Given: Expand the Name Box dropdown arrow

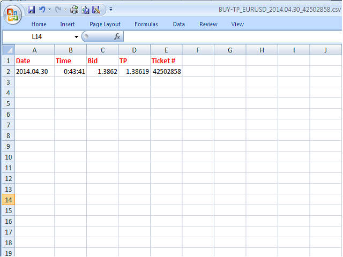Looking at the screenshot, I should pyautogui.click(x=76, y=37).
